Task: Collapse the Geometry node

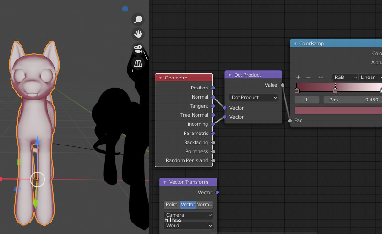Action: tap(160, 78)
